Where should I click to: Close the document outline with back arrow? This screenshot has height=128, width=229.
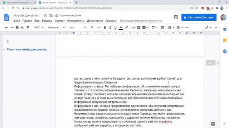[x=8, y=42]
